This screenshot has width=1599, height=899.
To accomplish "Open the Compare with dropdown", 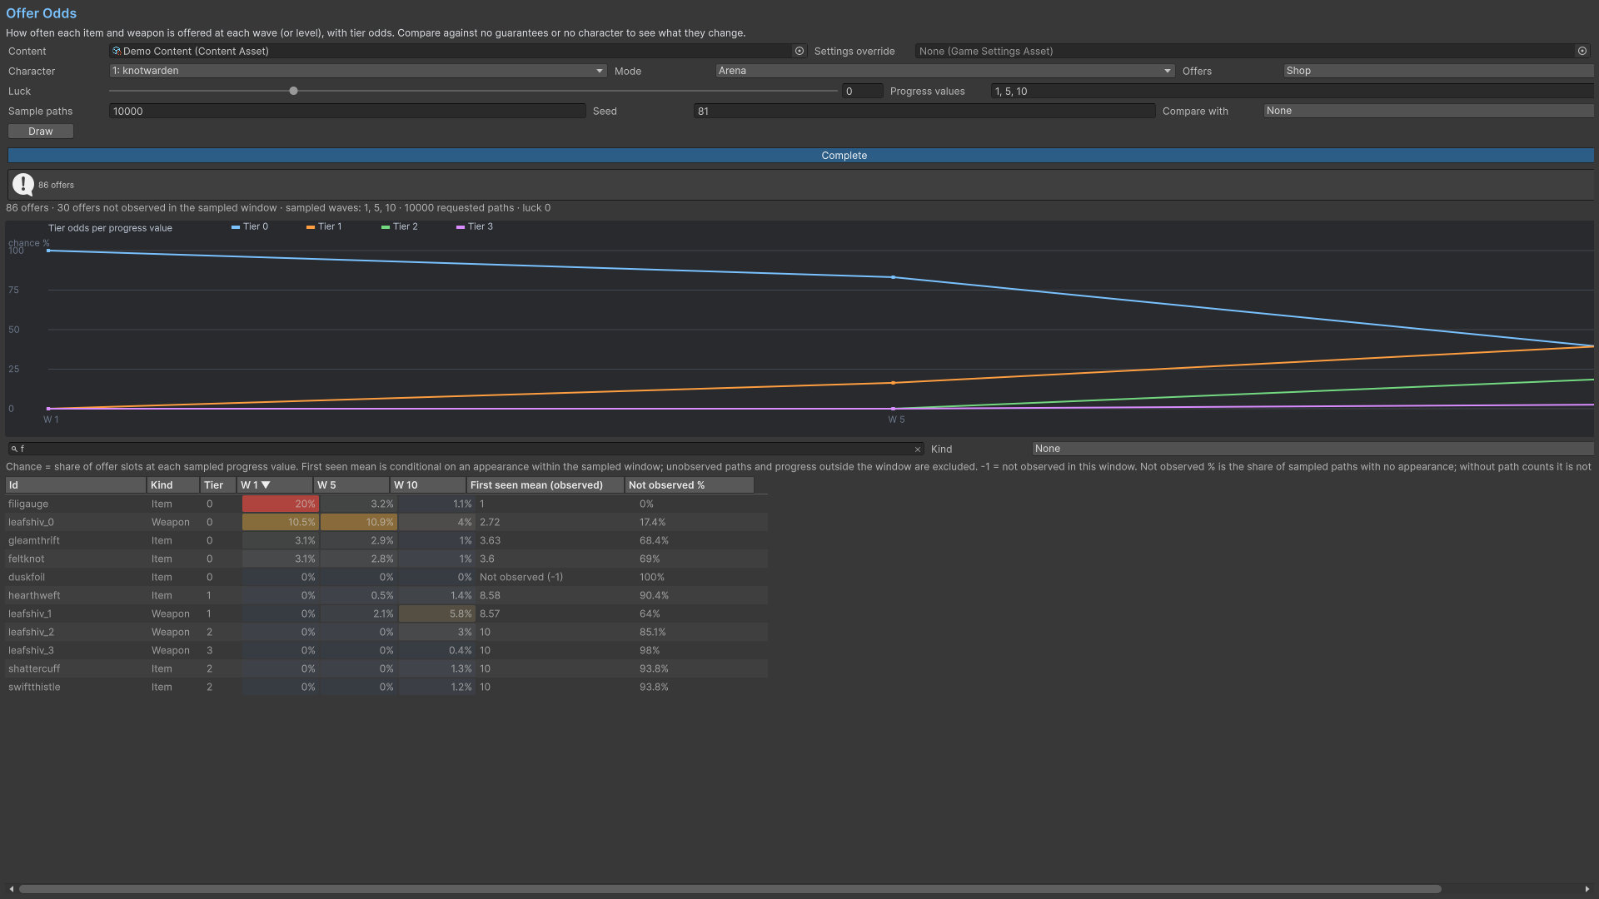I will pyautogui.click(x=1428, y=111).
